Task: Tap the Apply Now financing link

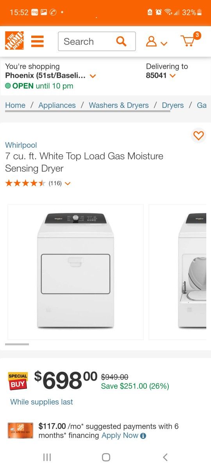Action: coord(120,435)
